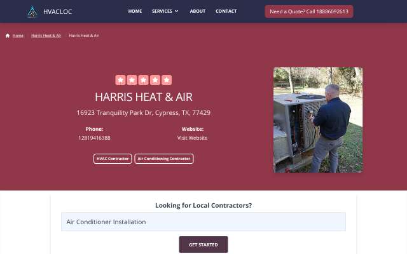The width and height of the screenshot is (407, 254).
Task: Select the Air Conditioning Contractor tag
Action: pyautogui.click(x=164, y=159)
